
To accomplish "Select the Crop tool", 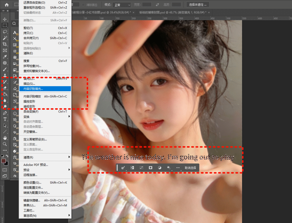I will pyautogui.click(x=5, y=44).
